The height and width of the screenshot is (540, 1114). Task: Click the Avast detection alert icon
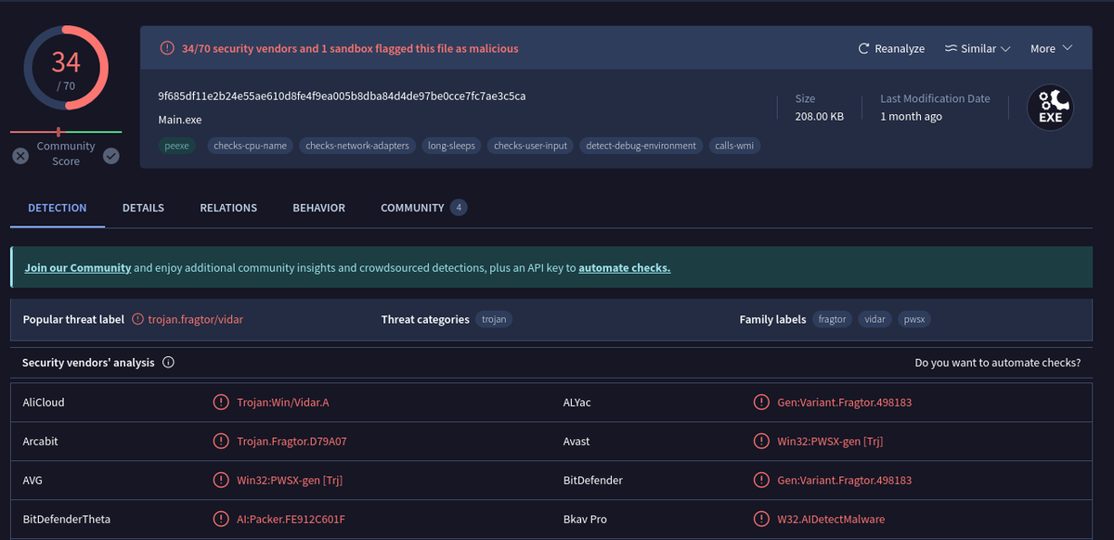(761, 442)
